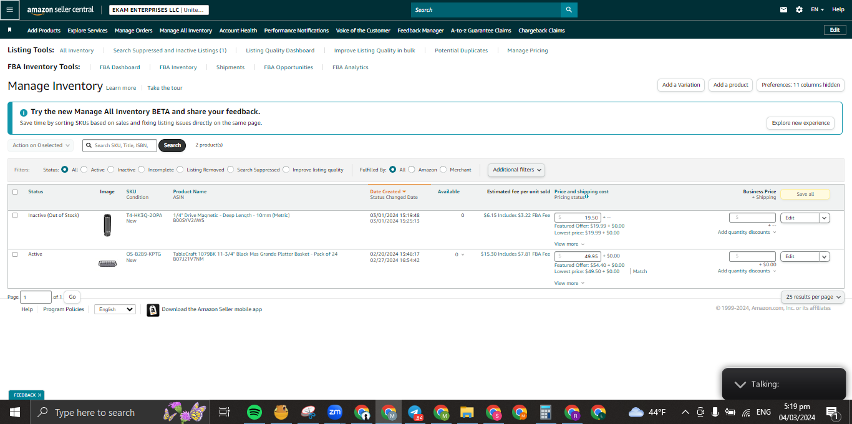The image size is (852, 424).
Task: Open the Edit dropdown arrow for T4-HK3Q-2OPA
Action: coord(825,218)
